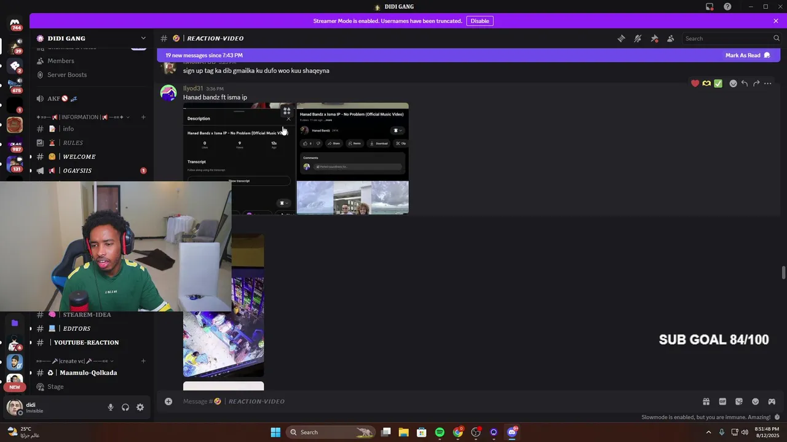Open Windows Start menu
The width and height of the screenshot is (787, 442).
[x=275, y=432]
